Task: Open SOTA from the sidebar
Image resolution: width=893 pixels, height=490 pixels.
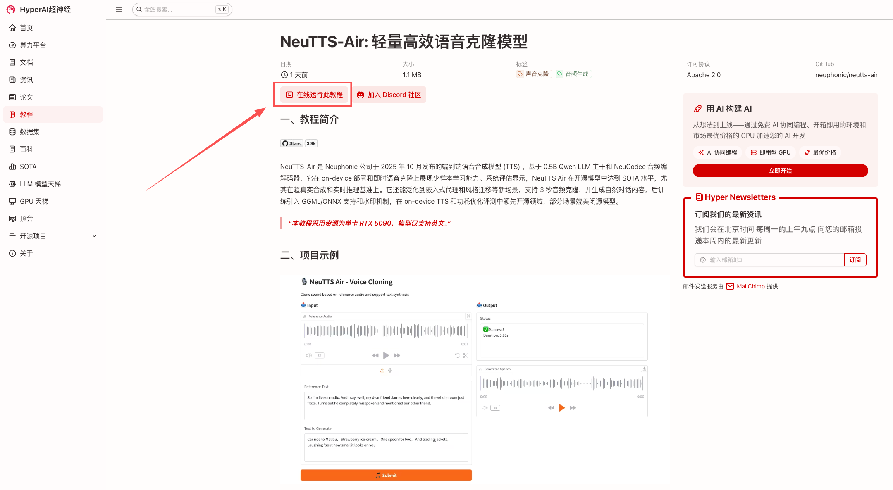Action: click(28, 167)
